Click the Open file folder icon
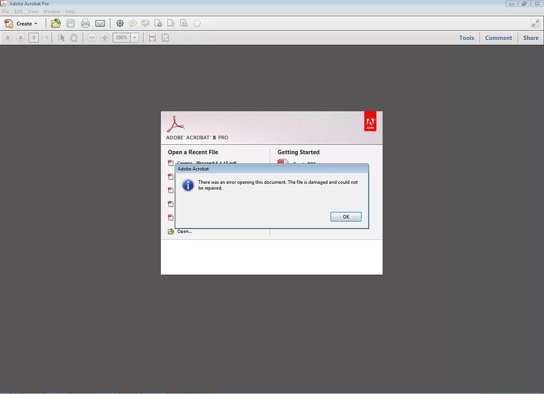544x394 pixels. [x=55, y=23]
